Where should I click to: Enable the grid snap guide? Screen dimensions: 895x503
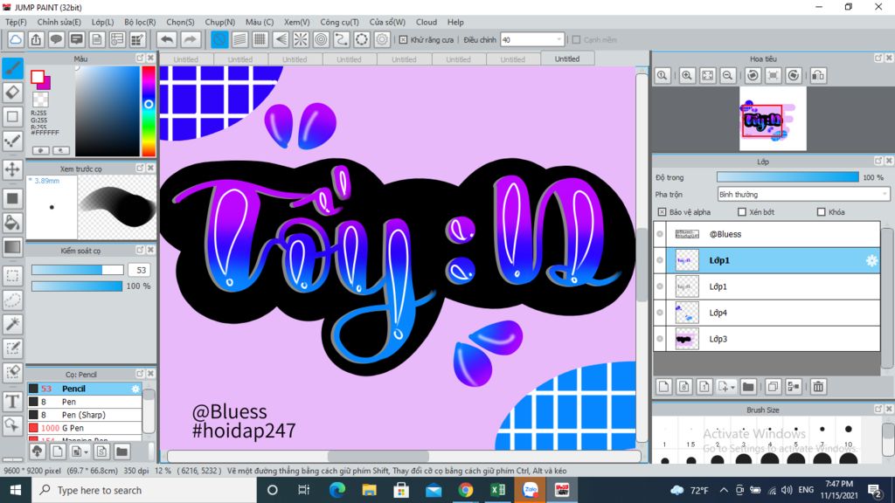pyautogui.click(x=260, y=40)
